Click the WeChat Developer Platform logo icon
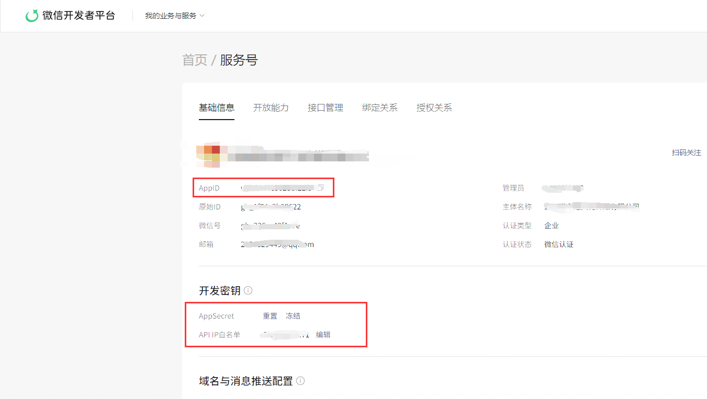Image resolution: width=707 pixels, height=399 pixels. (32, 16)
